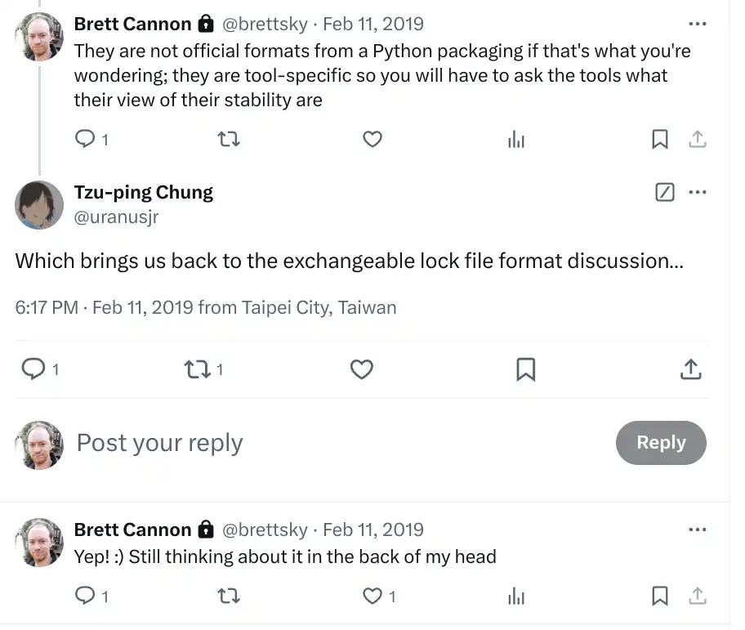Like Brett Cannon's tool-specific formats tweet
The width and height of the screenshot is (745, 630).
click(x=372, y=140)
